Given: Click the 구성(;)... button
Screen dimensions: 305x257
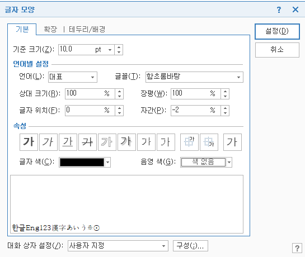Looking at the screenshot, I should tap(190, 246).
